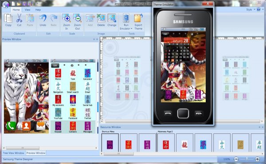Click the Redo arrow icon
Viewport: 266px width, 164px height.
click(54, 18)
